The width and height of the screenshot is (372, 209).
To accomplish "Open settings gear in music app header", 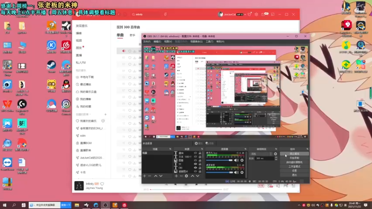I will tap(256, 14).
